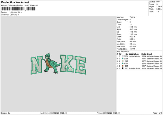
Task: Select the 'Natural White' description text
Action: [134, 56]
